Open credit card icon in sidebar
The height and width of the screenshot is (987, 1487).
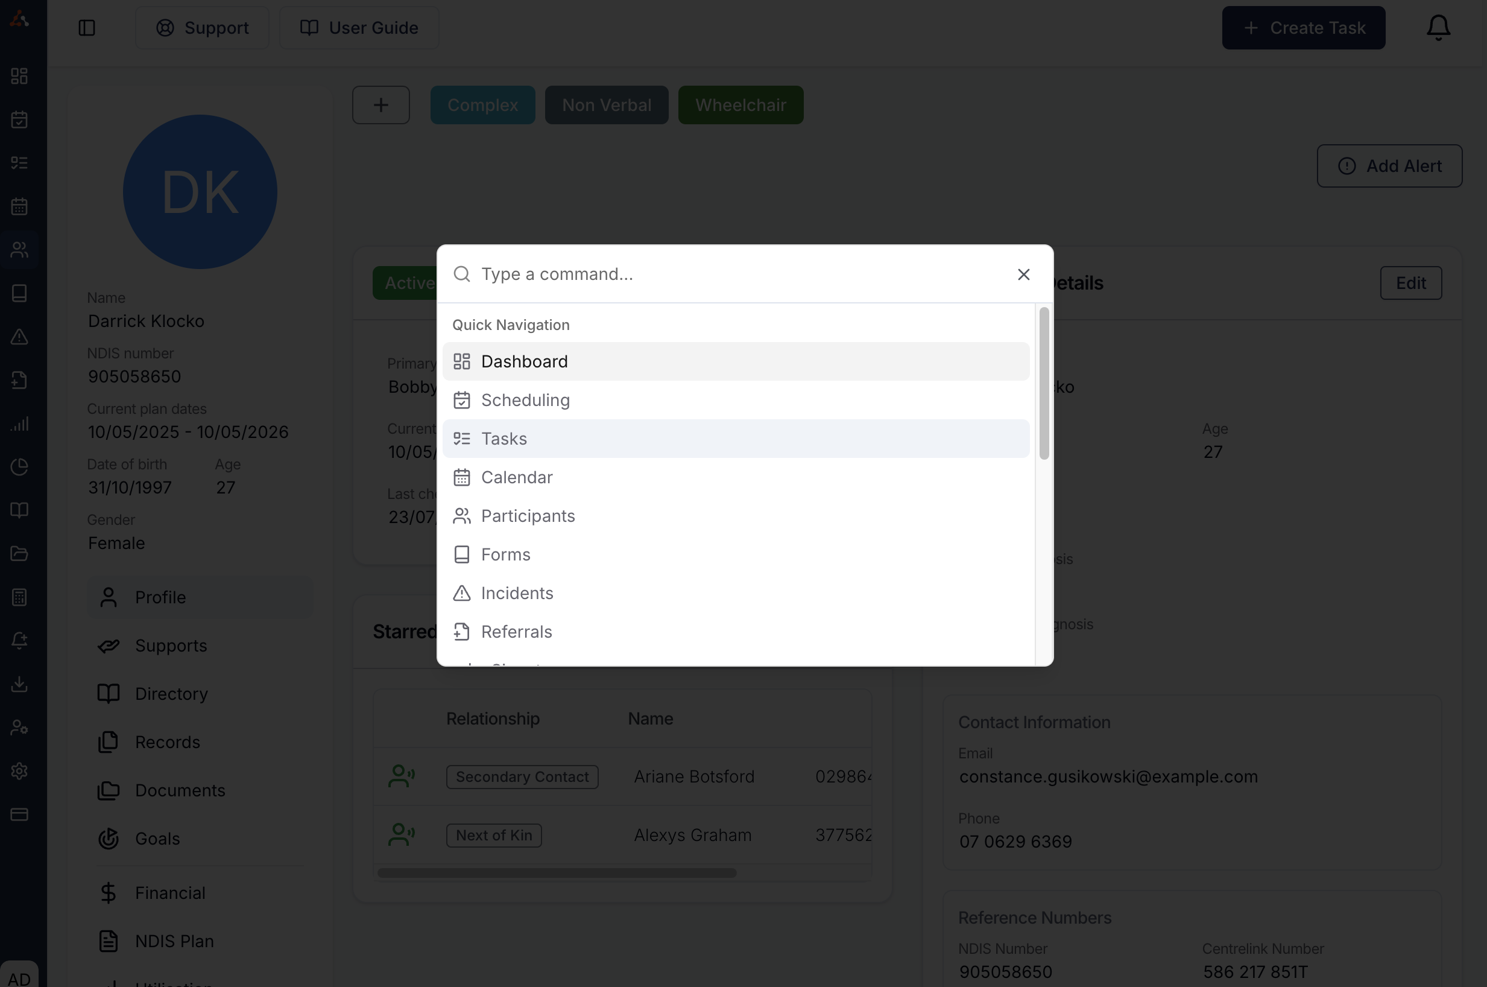tap(19, 814)
